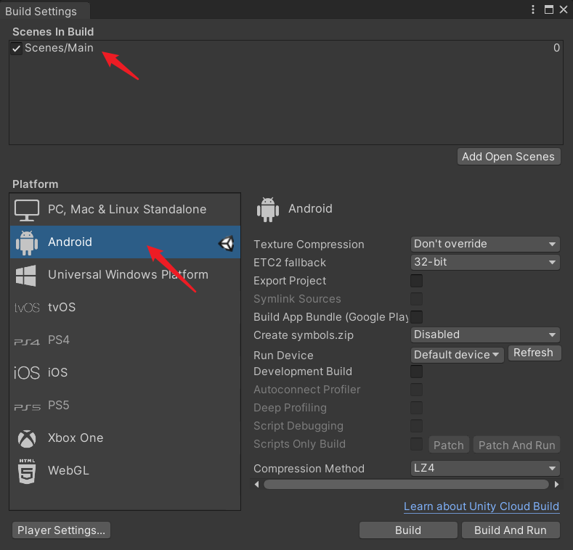Click the tvOS platform icon

tap(27, 308)
